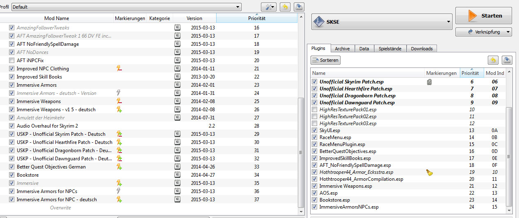Enable the AFT iNPCFix mod checkbox
The width and height of the screenshot is (519, 218).
tap(11, 61)
